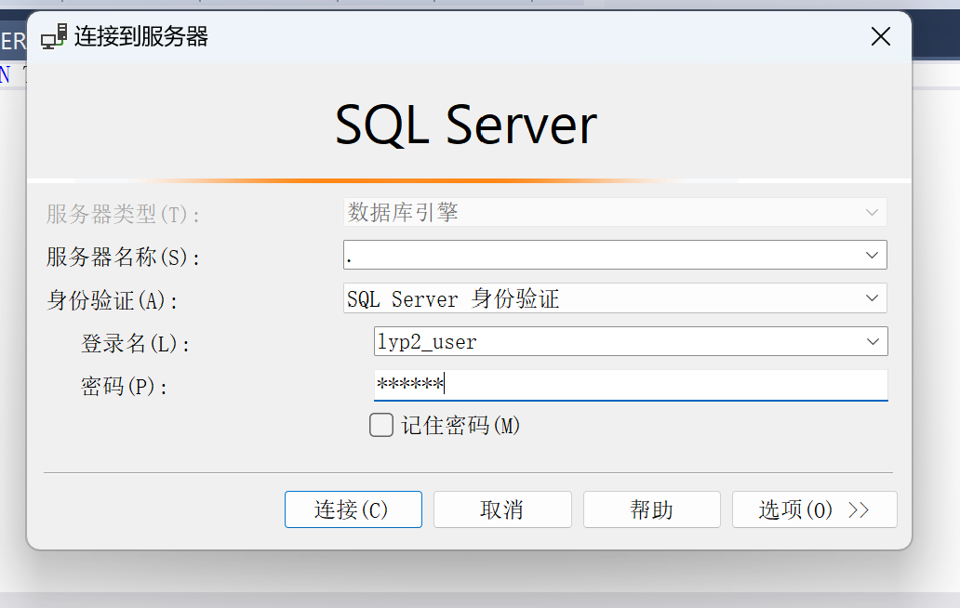Viewport: 960px width, 608px height.
Task: Focus the 密码 password input field
Action: point(631,385)
